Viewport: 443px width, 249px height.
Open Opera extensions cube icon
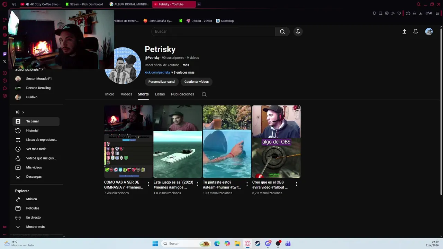tap(408, 13)
